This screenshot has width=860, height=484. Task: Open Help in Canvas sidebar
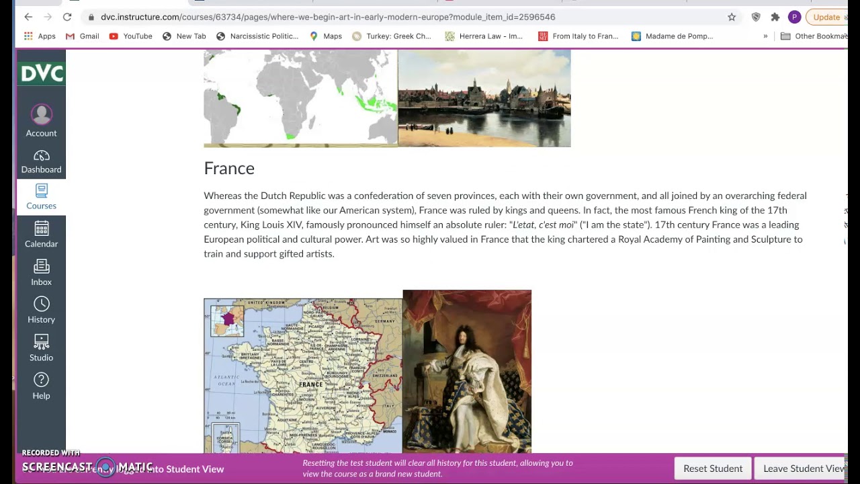[x=41, y=387]
